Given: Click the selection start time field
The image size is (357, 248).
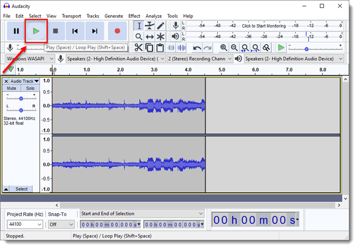Looking at the screenshot, I should click(x=110, y=225).
